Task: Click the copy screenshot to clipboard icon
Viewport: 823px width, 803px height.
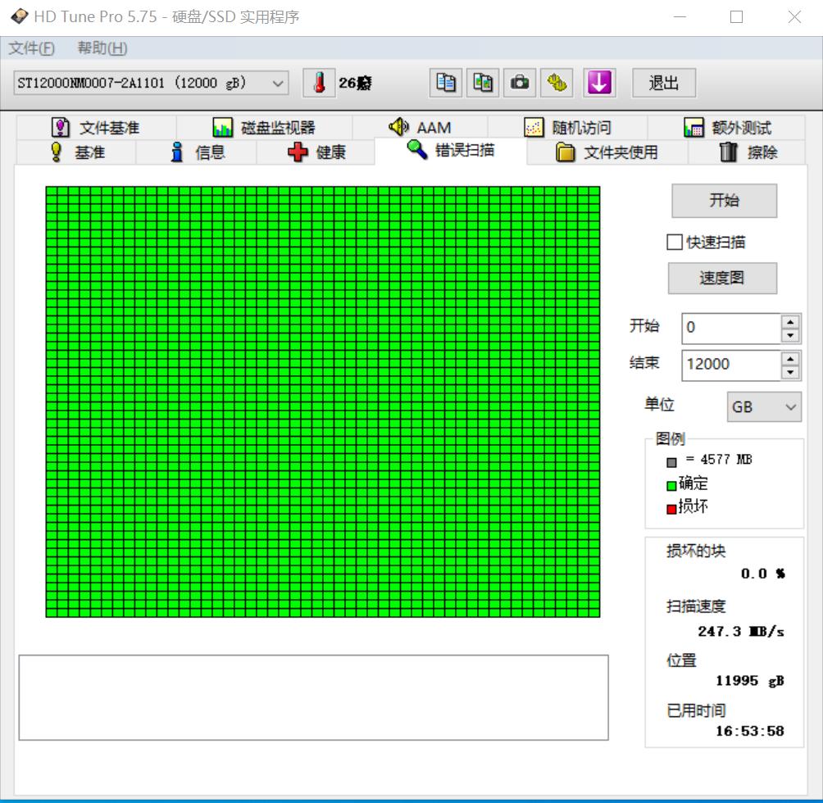Action: tap(483, 83)
